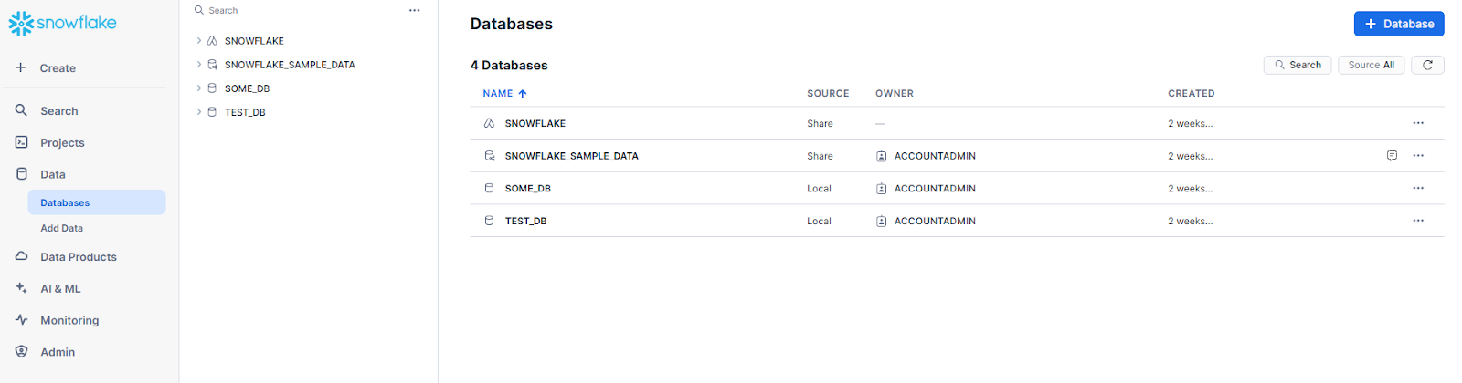1462x383 pixels.
Task: Open Admin section in sidebar
Action: point(57,352)
